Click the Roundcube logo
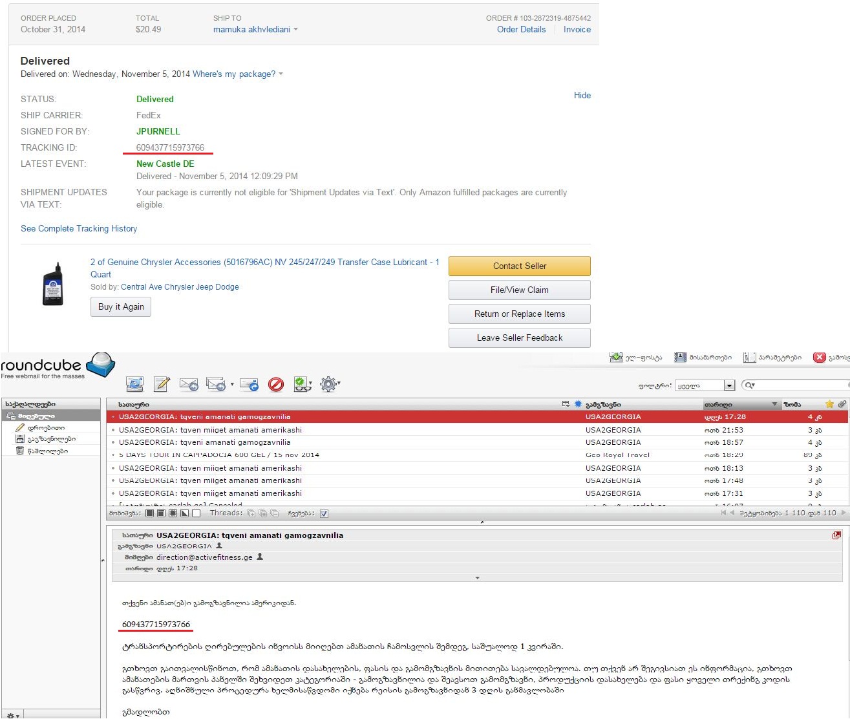 58,365
